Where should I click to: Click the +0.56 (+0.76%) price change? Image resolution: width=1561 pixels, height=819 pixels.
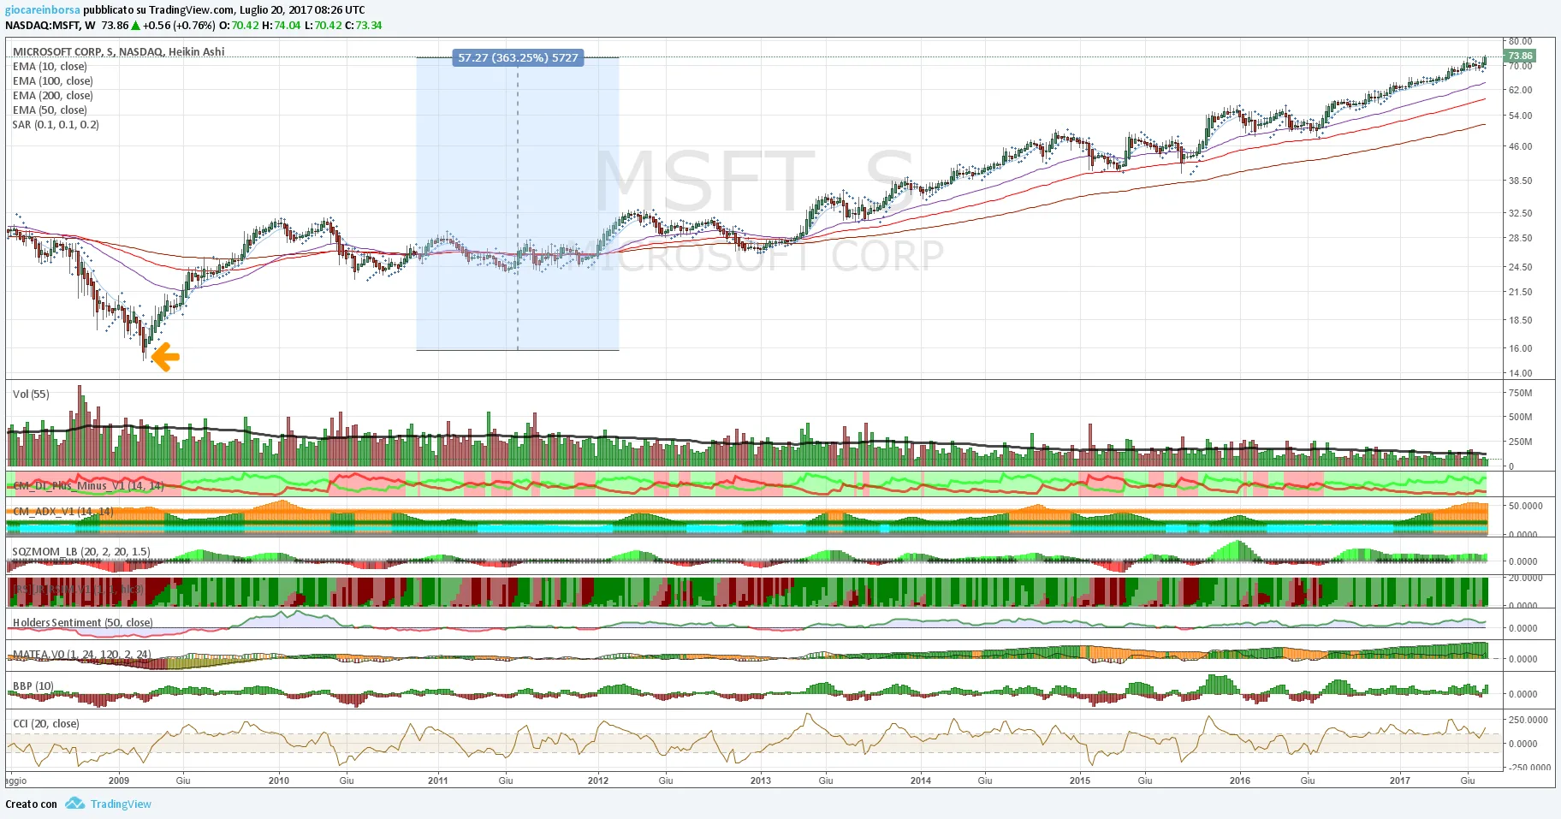click(184, 26)
